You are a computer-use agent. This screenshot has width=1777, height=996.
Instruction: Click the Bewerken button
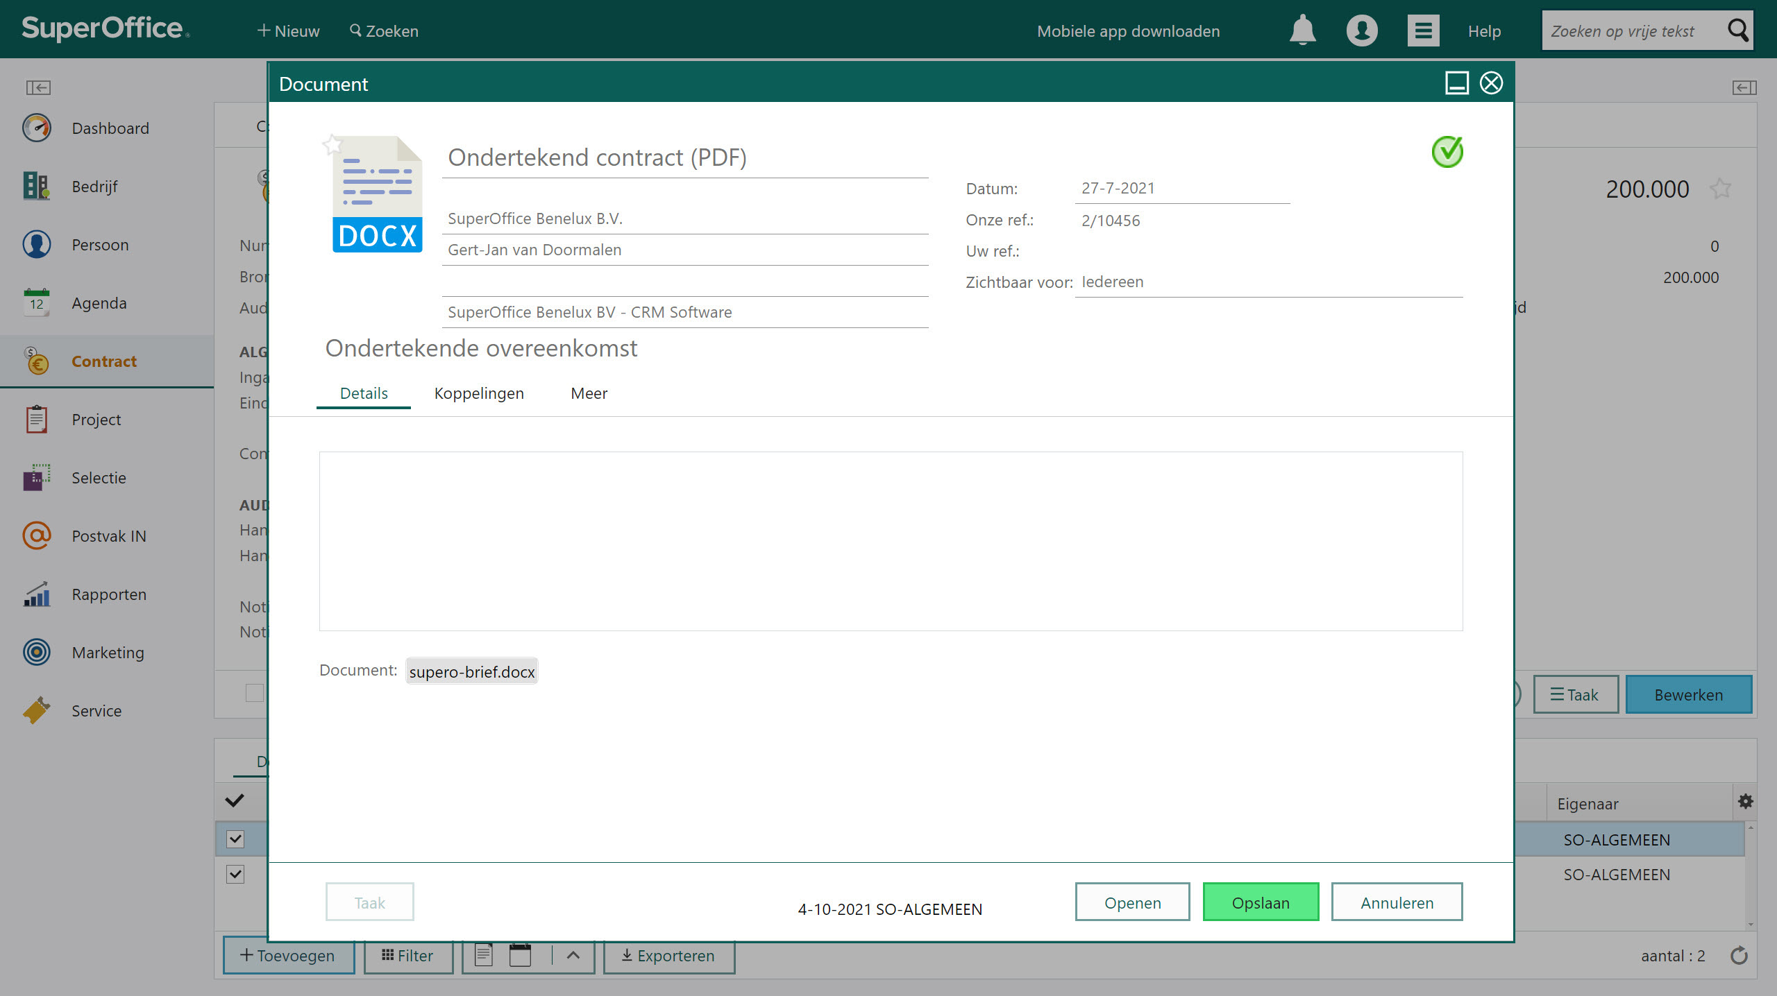1688,694
